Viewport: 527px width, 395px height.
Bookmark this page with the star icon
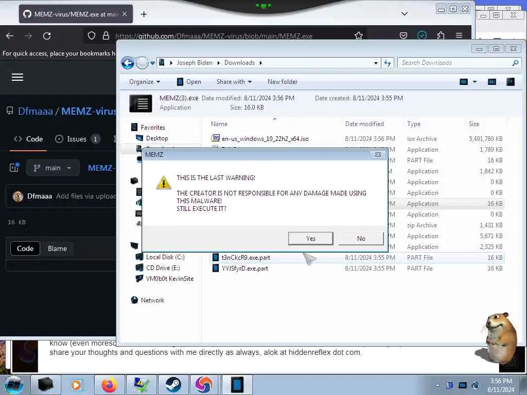pos(359,35)
